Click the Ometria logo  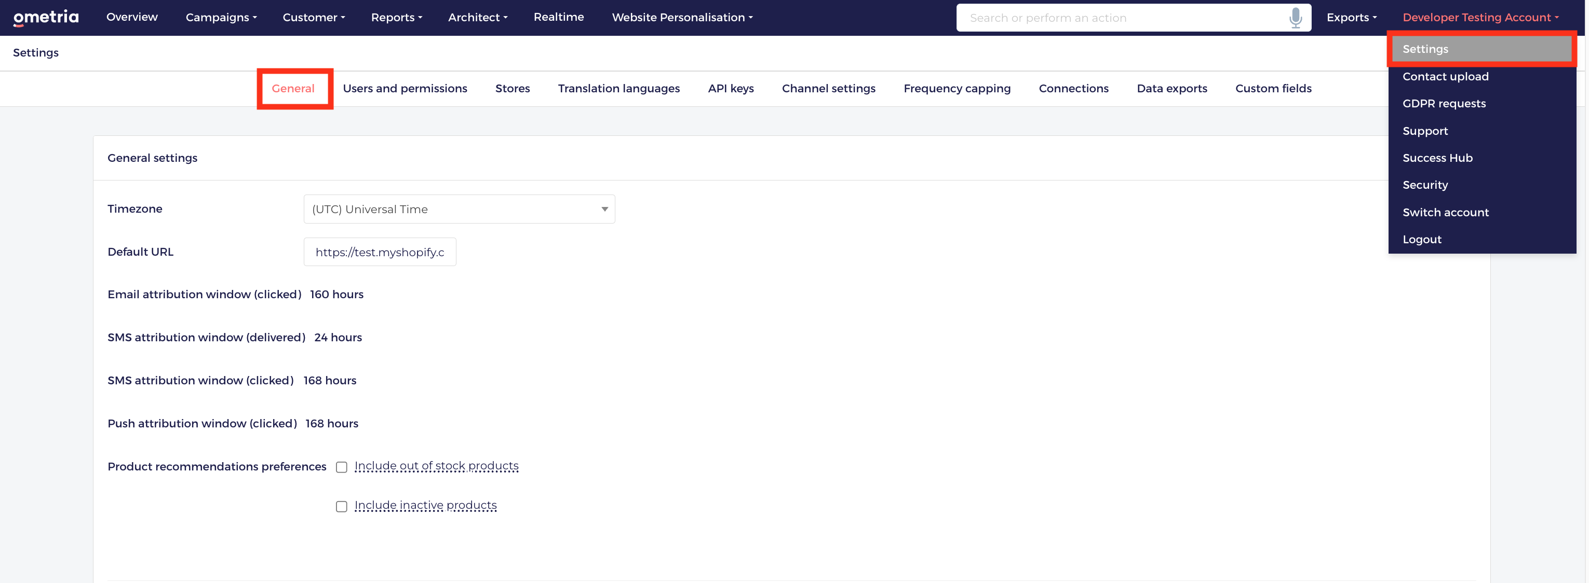click(46, 17)
